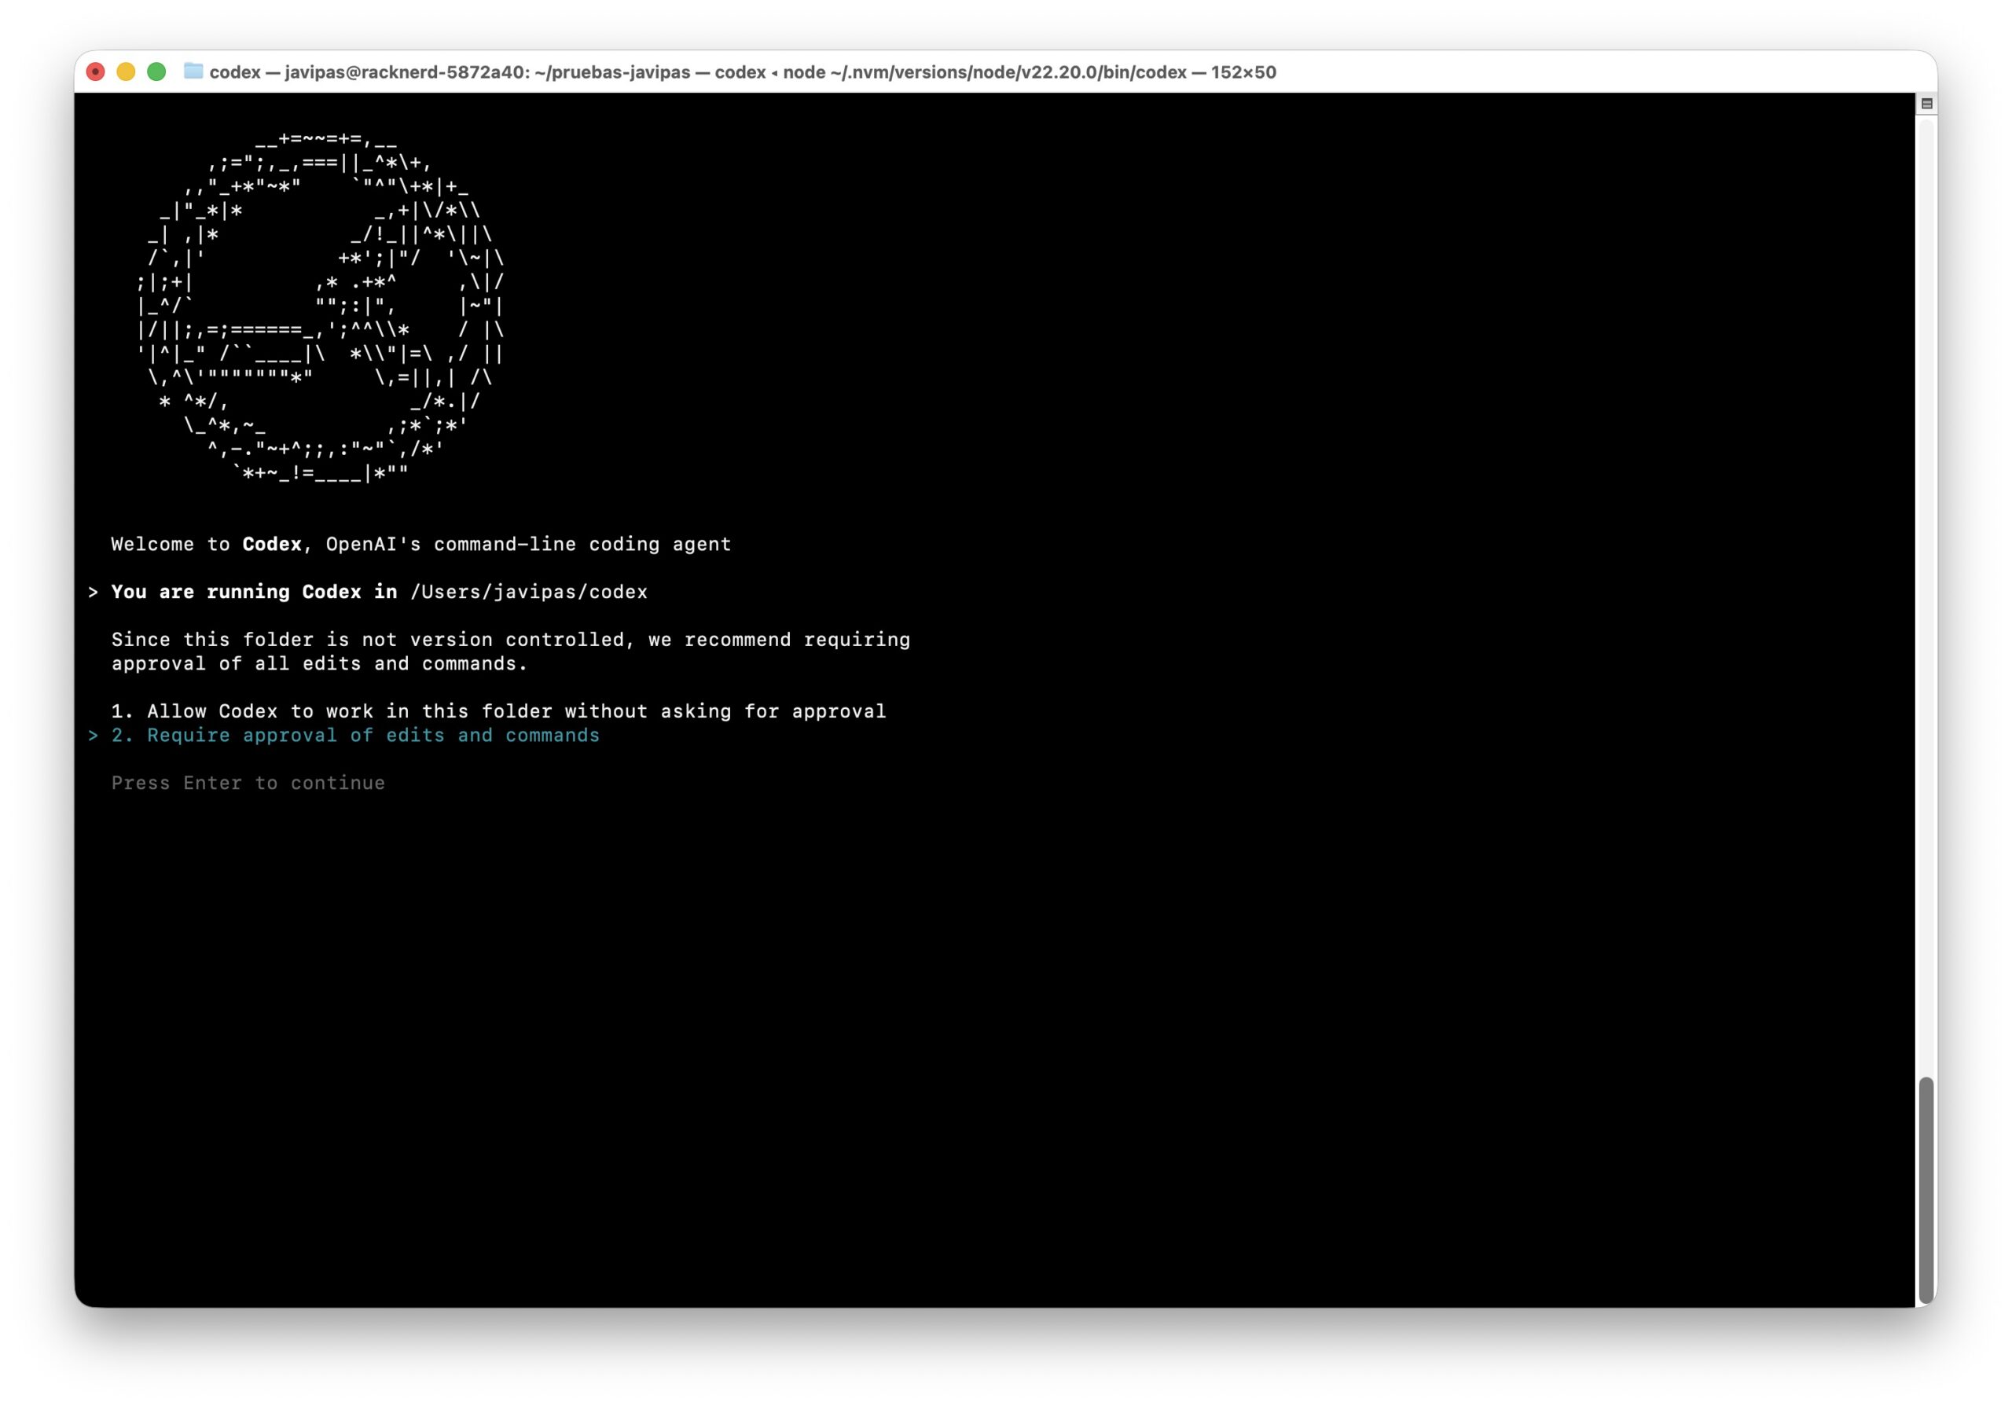Select option 1 Allow Codex without approval
The width and height of the screenshot is (2012, 1406).
coord(497,711)
